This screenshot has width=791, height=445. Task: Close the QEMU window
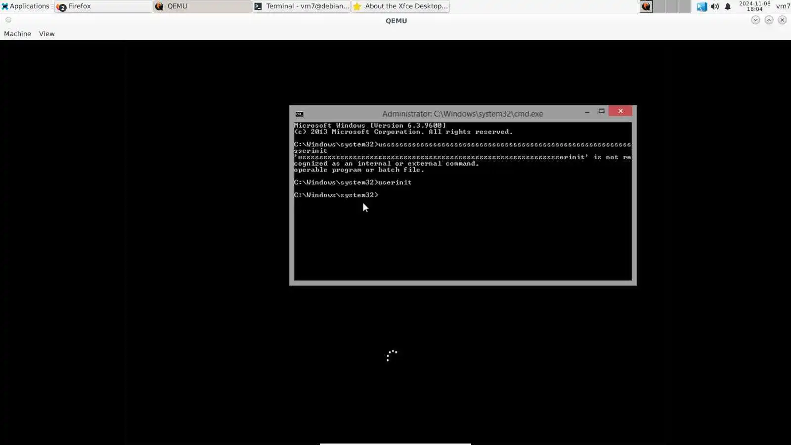(782, 20)
